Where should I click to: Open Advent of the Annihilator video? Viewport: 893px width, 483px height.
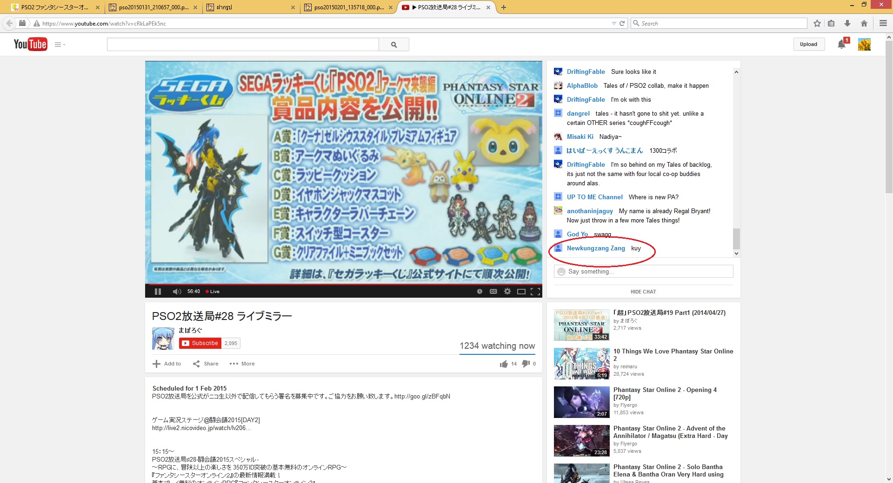tap(670, 432)
